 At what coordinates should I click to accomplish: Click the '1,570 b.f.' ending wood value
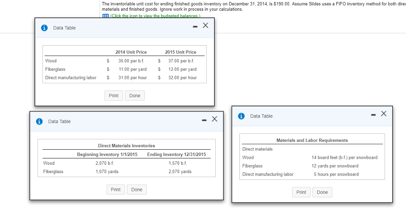click(178, 163)
